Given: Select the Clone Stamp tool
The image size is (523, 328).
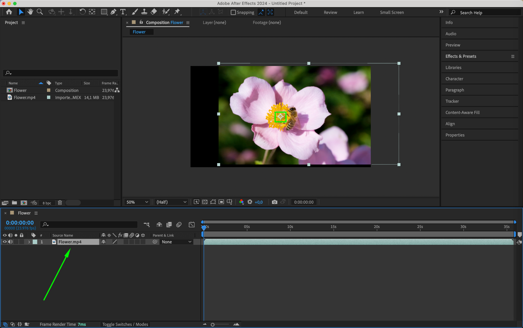Looking at the screenshot, I should tap(144, 12).
